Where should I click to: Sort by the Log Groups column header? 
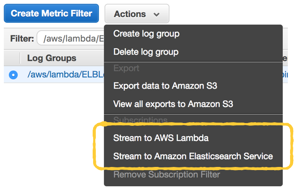click(x=51, y=58)
